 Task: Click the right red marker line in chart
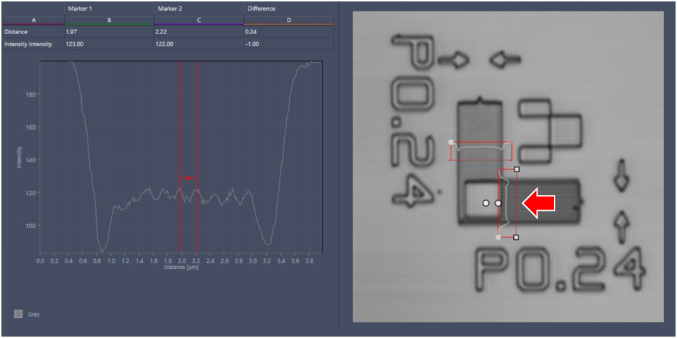tap(196, 142)
